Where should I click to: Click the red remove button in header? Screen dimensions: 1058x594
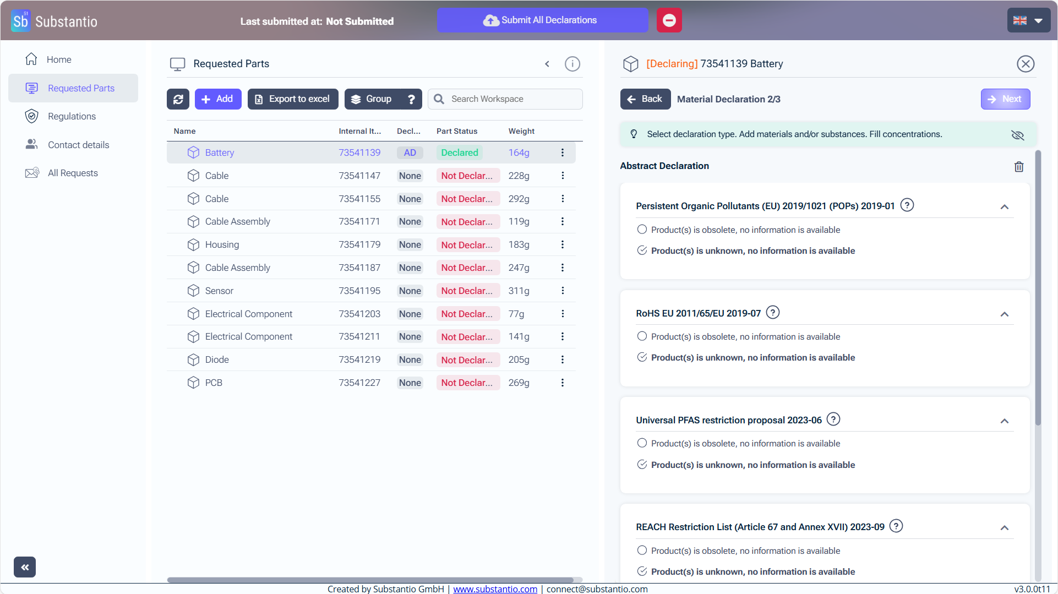tap(669, 20)
